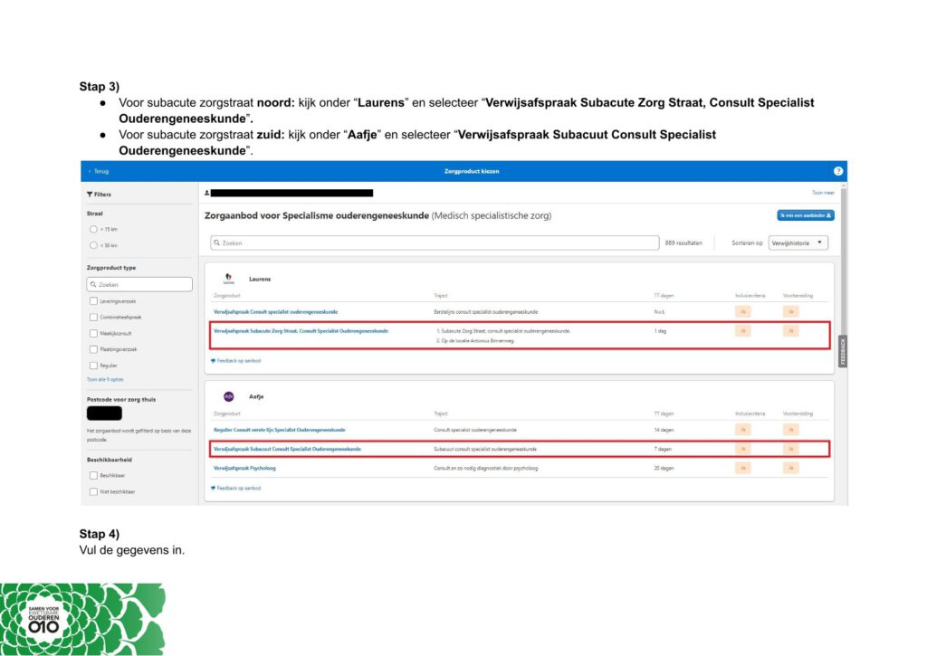Image resolution: width=927 pixels, height=656 pixels.
Task: Tick the Combinatieafspraak checkbox
Action: pos(93,318)
